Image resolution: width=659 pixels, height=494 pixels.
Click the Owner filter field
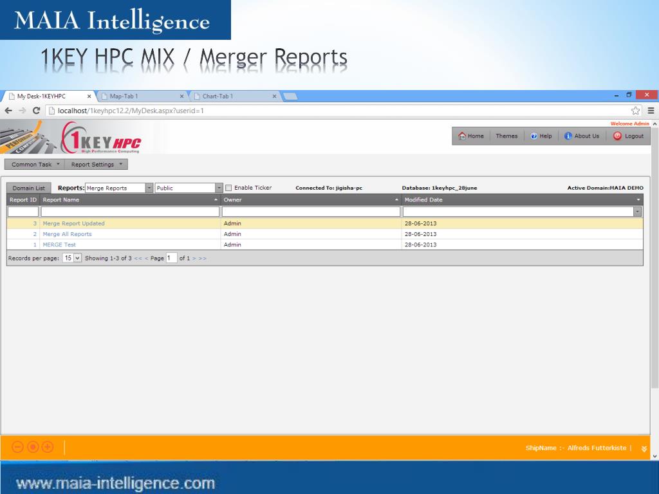(x=311, y=212)
